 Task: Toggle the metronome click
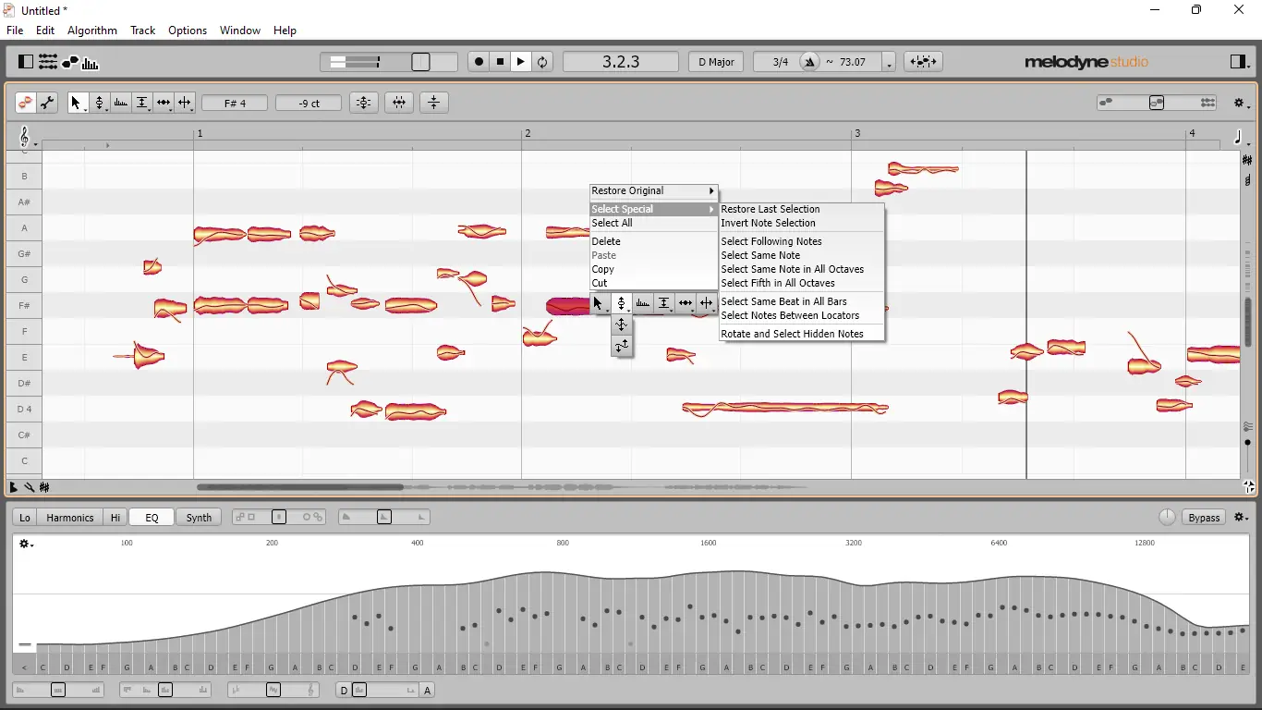point(810,62)
